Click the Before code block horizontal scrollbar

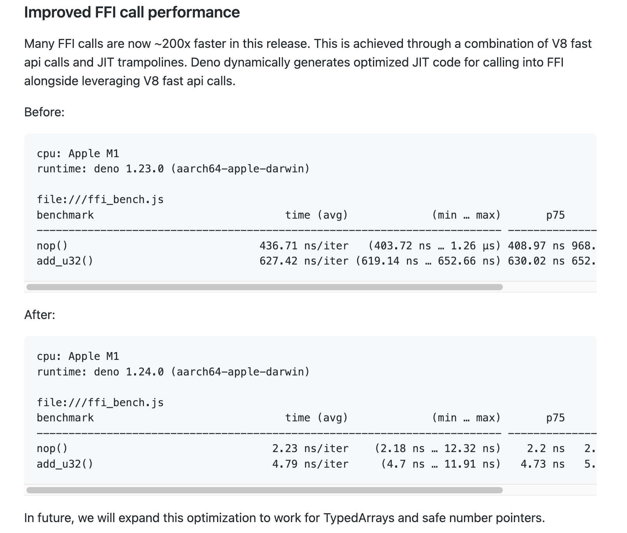(264, 287)
